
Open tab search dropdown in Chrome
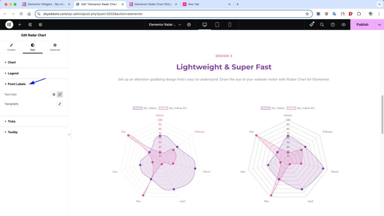(379, 4)
